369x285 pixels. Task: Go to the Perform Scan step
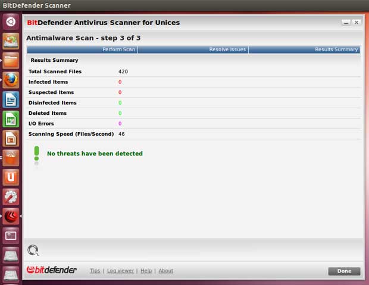click(x=82, y=49)
